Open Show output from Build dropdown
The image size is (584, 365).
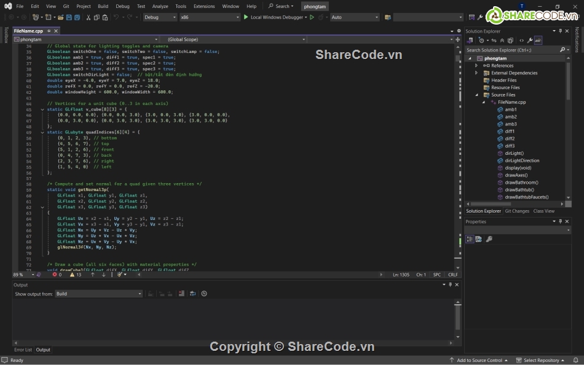pyautogui.click(x=99, y=294)
